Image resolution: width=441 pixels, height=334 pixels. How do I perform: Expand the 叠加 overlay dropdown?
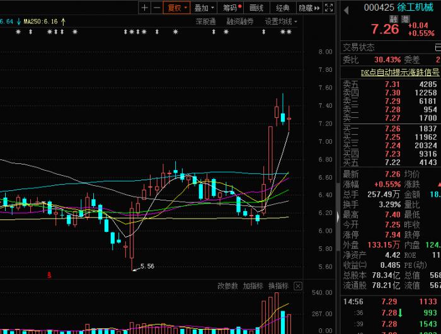(x=204, y=8)
